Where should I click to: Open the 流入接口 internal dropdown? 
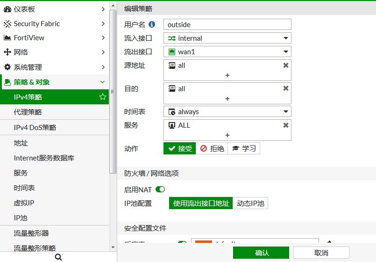(227, 38)
